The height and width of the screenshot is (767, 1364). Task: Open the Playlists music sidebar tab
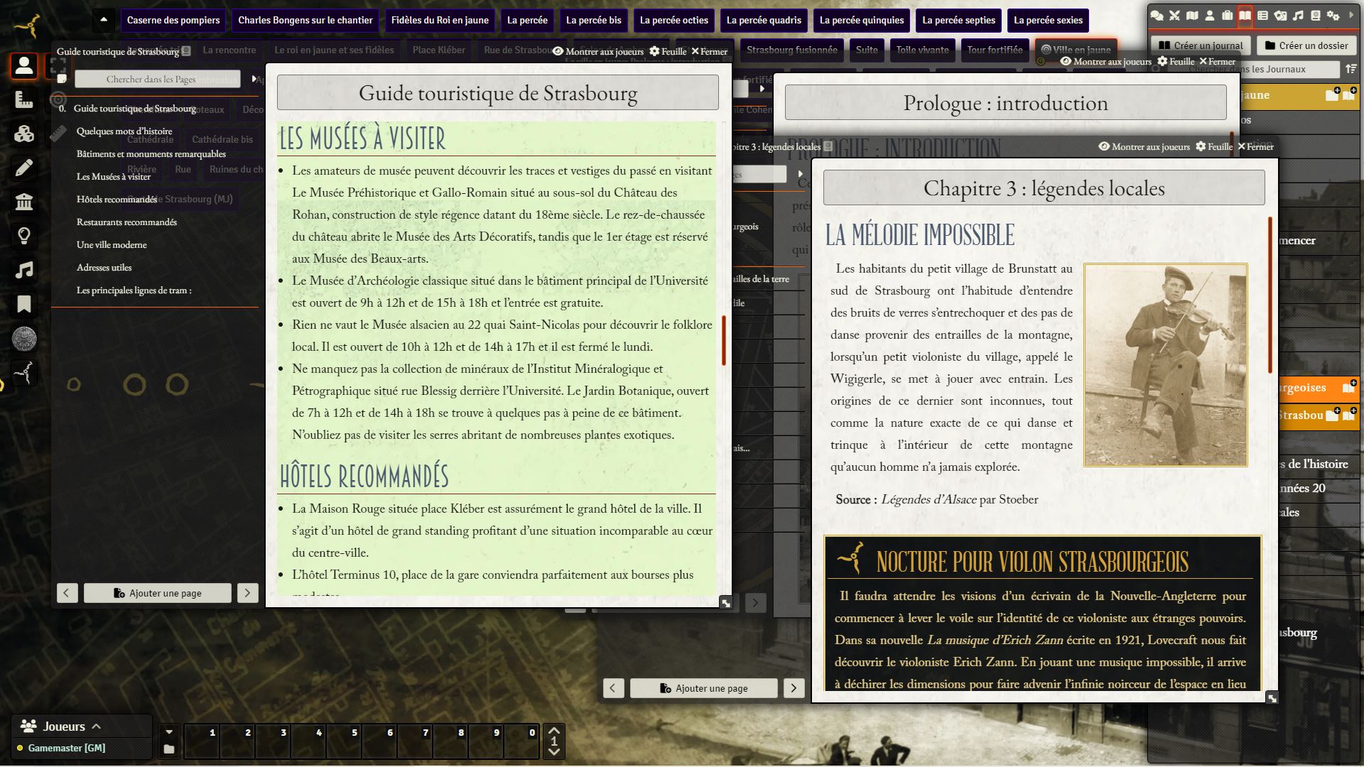point(1298,16)
